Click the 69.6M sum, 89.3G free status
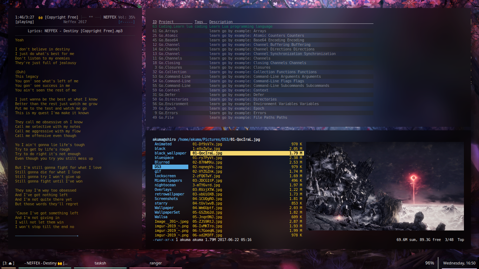 click(x=419, y=240)
